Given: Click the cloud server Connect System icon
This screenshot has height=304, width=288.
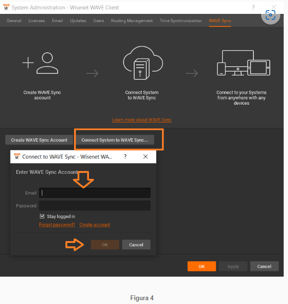Looking at the screenshot, I should pos(143,63).
